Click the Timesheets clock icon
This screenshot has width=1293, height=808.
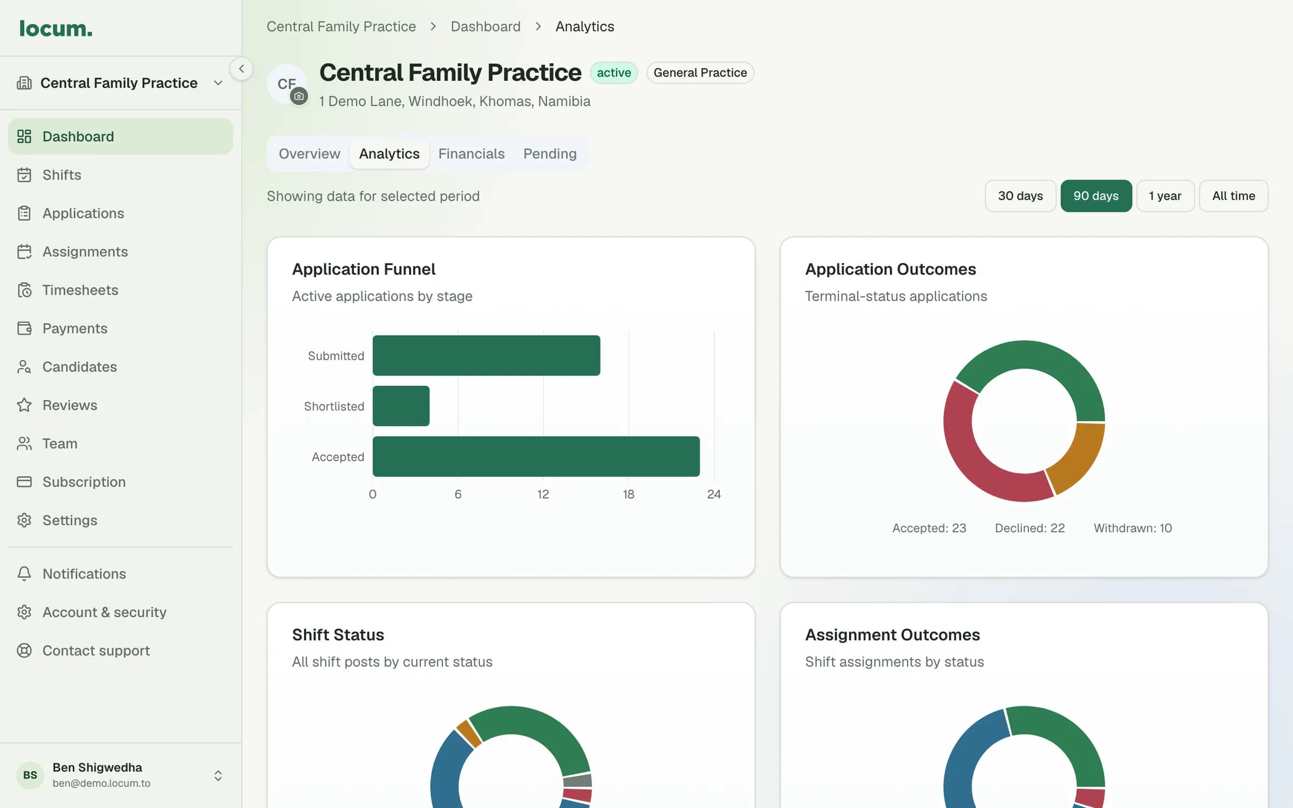pos(24,290)
